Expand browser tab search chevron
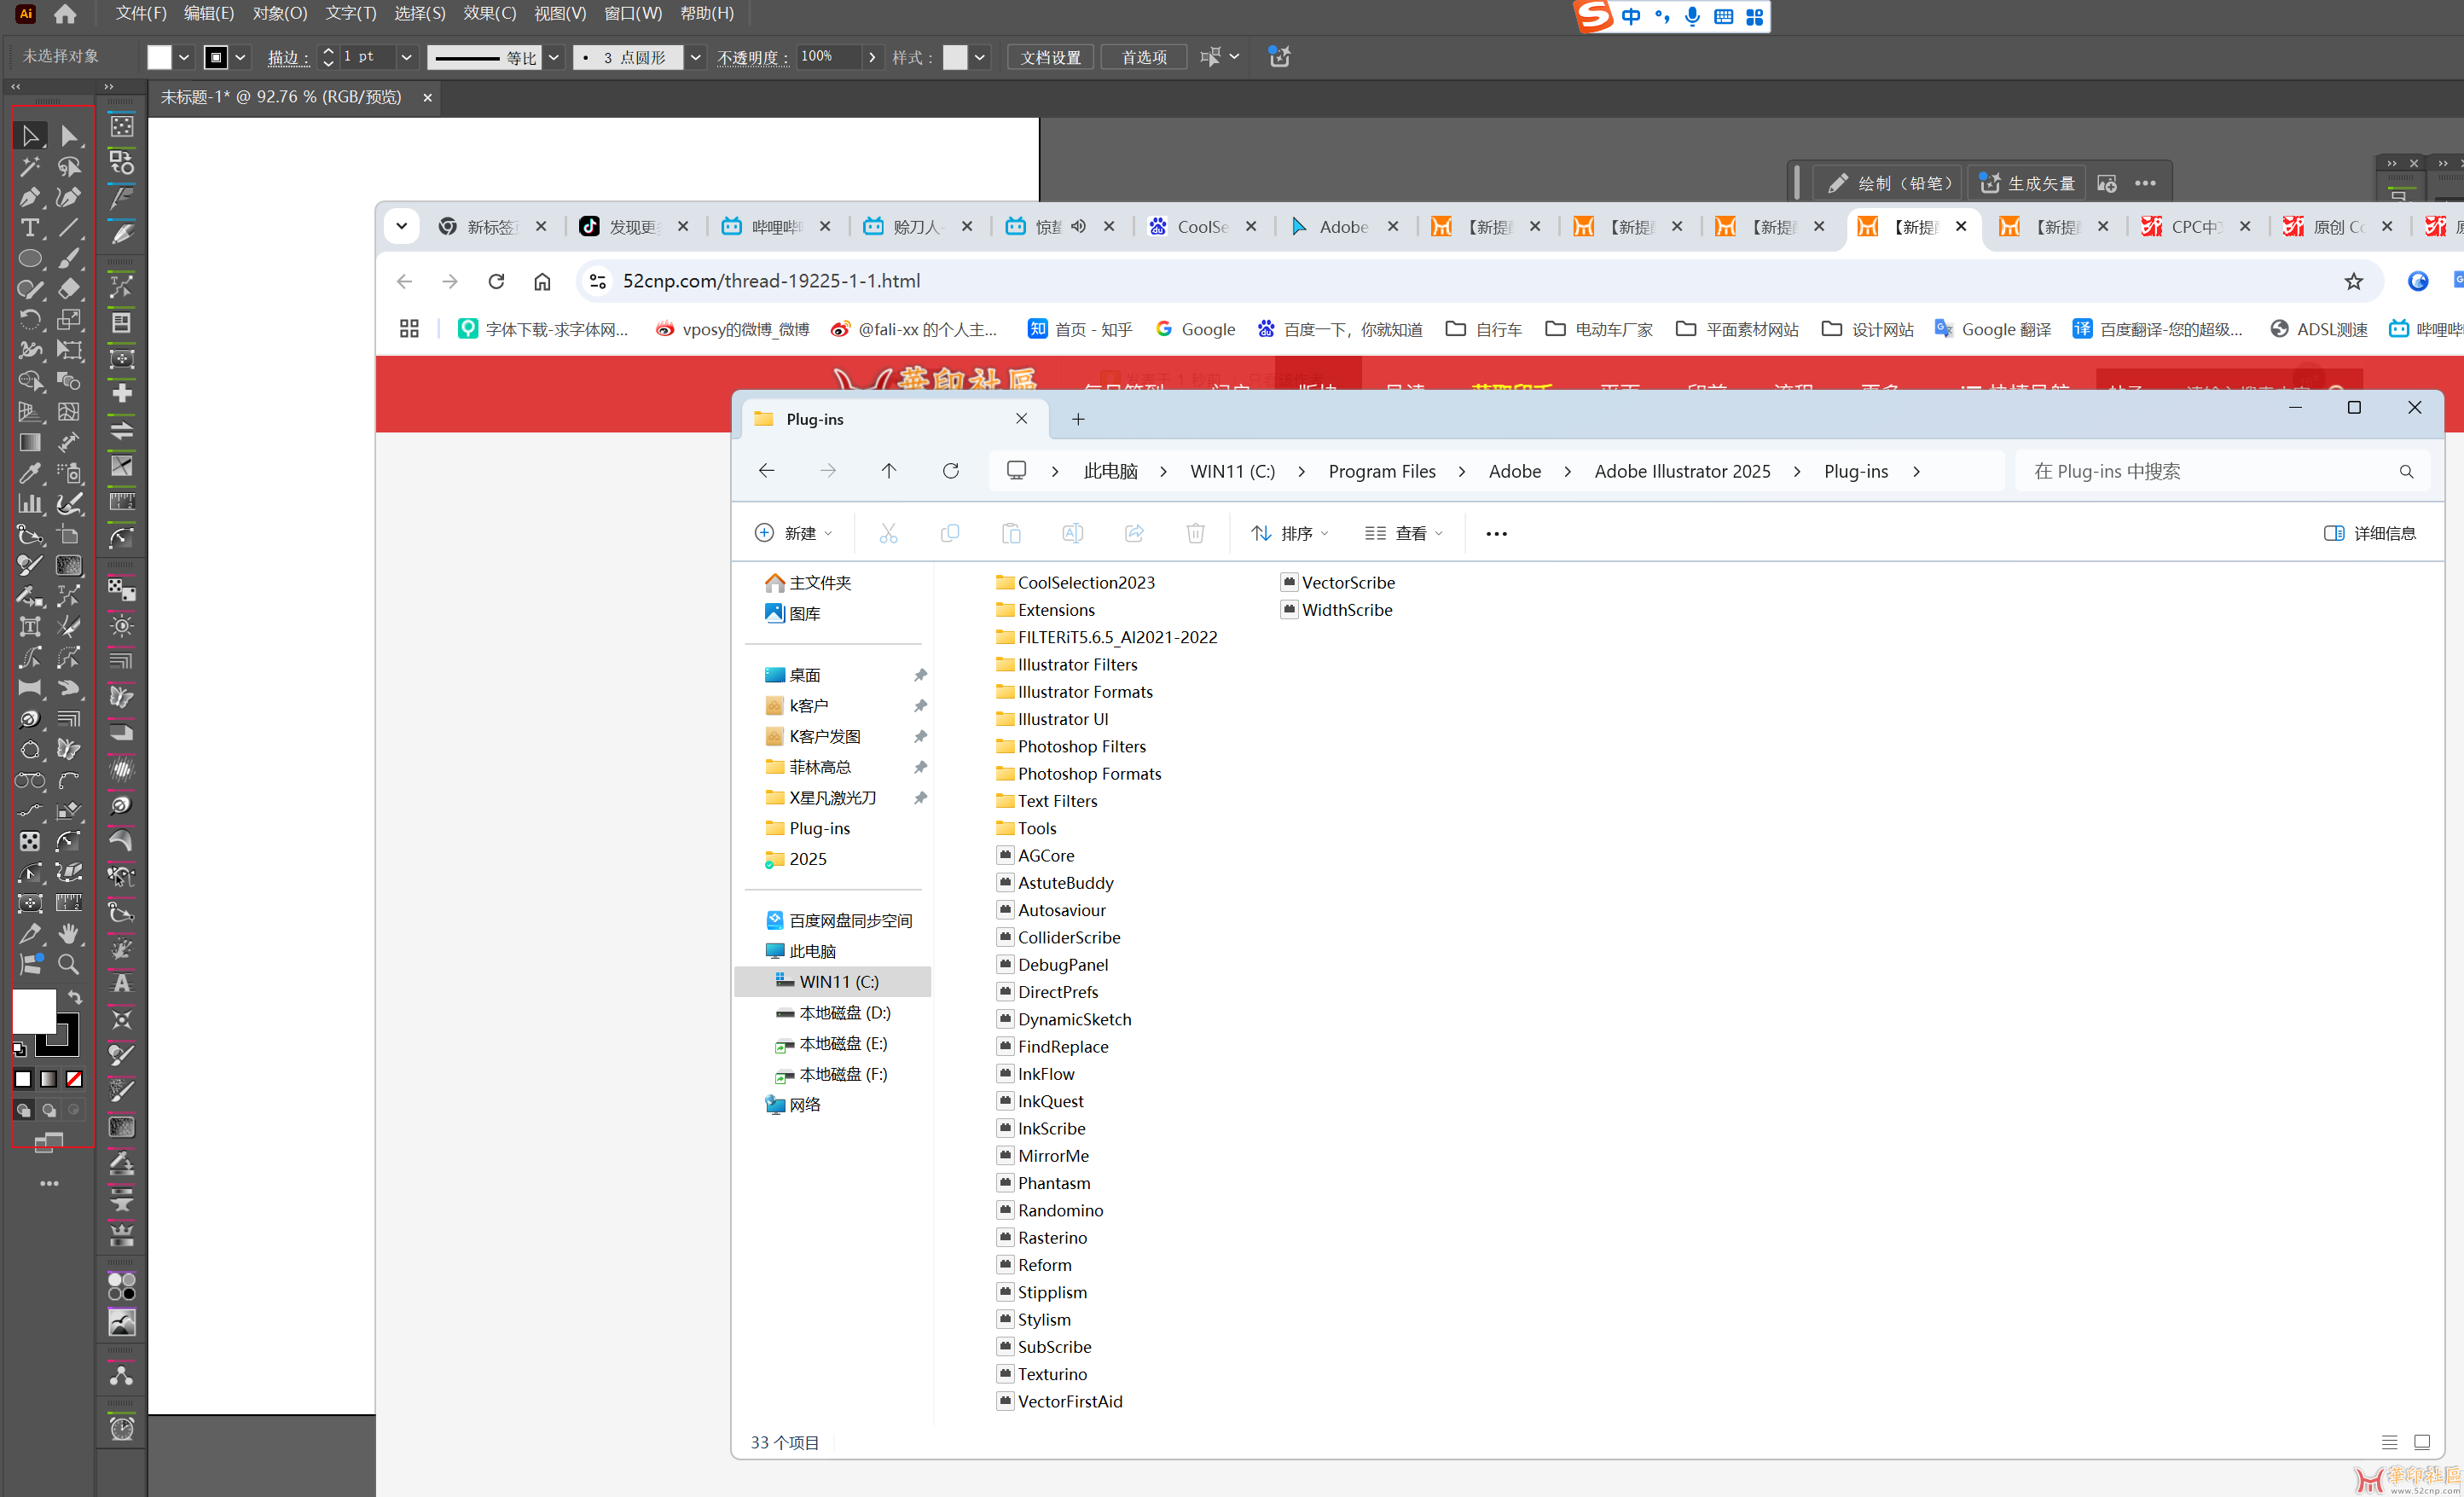The image size is (2464, 1497). [401, 226]
